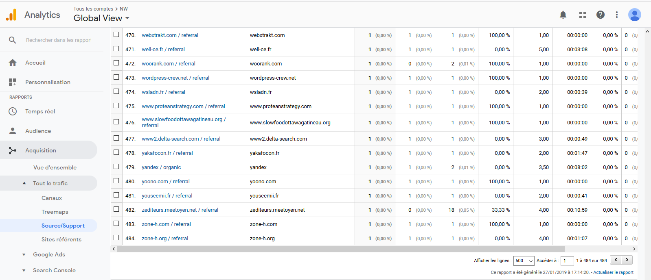The width and height of the screenshot is (651, 280).
Task: Tick checkbox for row 475 proteanstrategy.com
Action: (x=116, y=106)
